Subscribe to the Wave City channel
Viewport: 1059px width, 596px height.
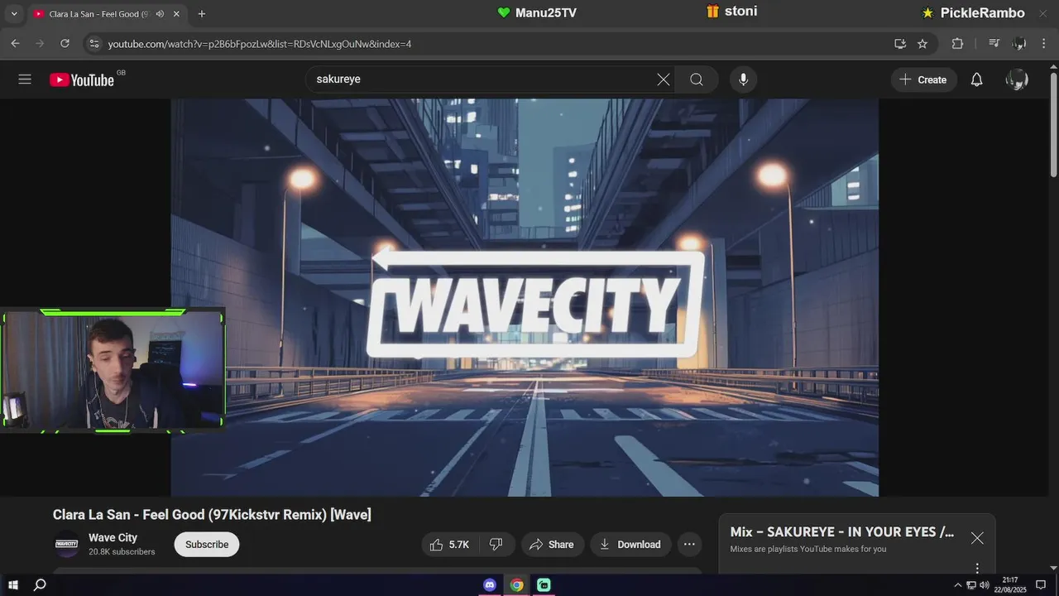tap(207, 544)
